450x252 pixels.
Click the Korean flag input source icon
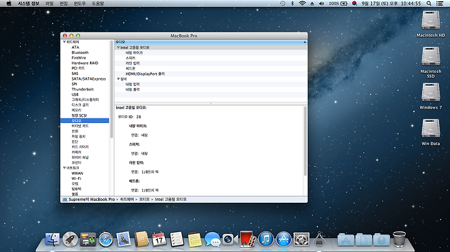coord(354,4)
